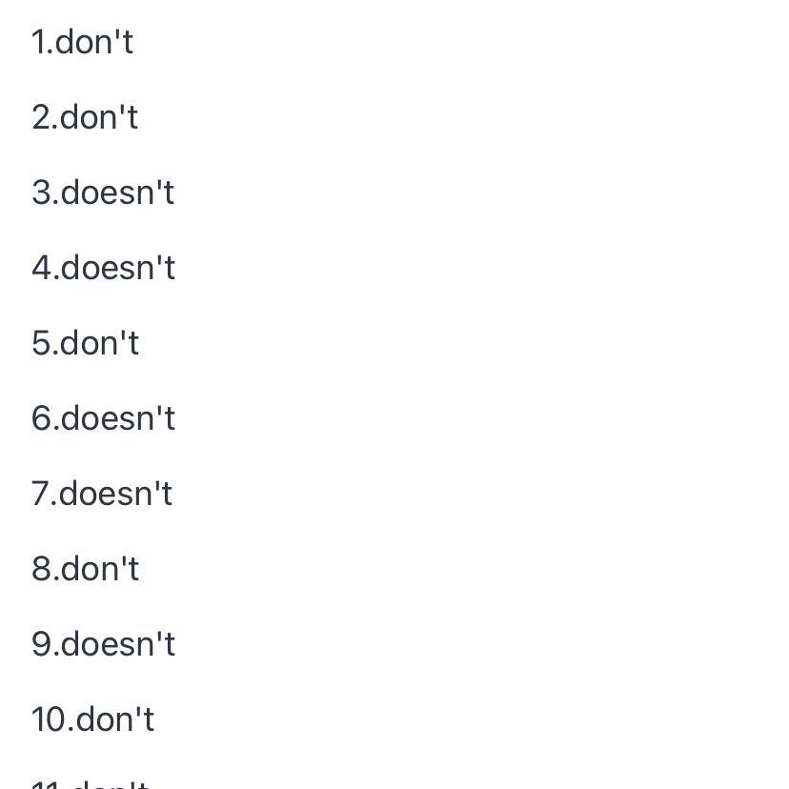This screenshot has height=789, width=789.
Task: Select answer 4.doesn't
Action: [103, 267]
